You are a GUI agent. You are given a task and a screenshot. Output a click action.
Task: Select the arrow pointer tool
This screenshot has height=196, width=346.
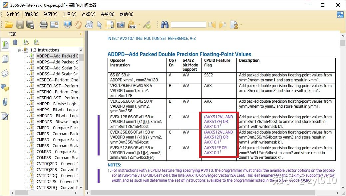(x=100, y=25)
